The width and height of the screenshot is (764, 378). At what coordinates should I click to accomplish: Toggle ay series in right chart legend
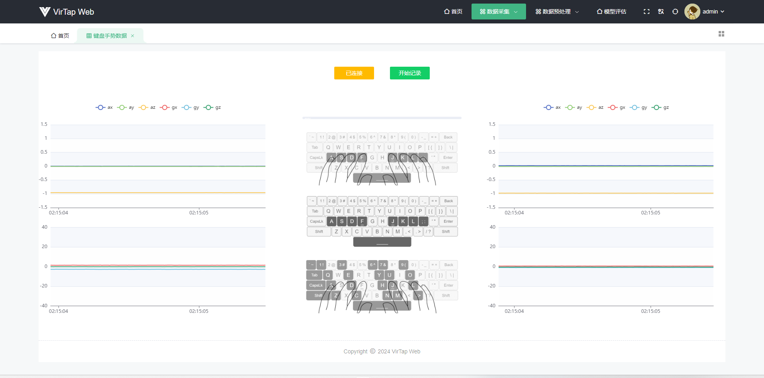tap(574, 108)
